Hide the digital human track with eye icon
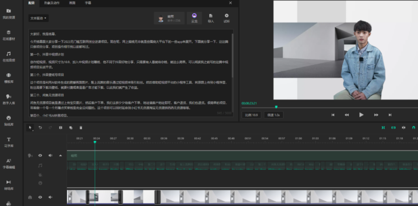Screen dimensions: 418x206 (40, 155)
